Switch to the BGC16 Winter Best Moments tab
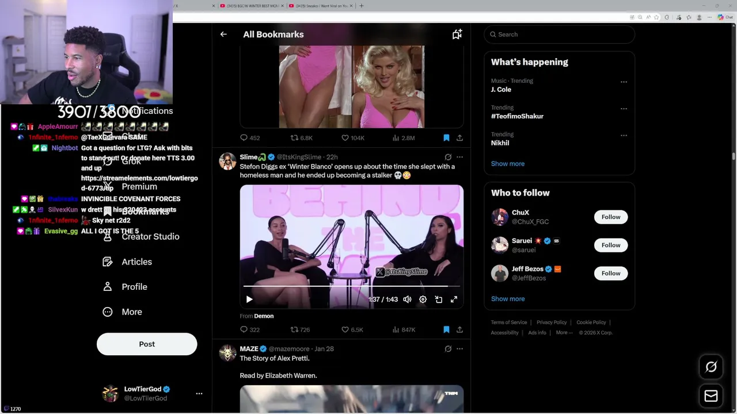The height and width of the screenshot is (414, 737). pos(252,6)
